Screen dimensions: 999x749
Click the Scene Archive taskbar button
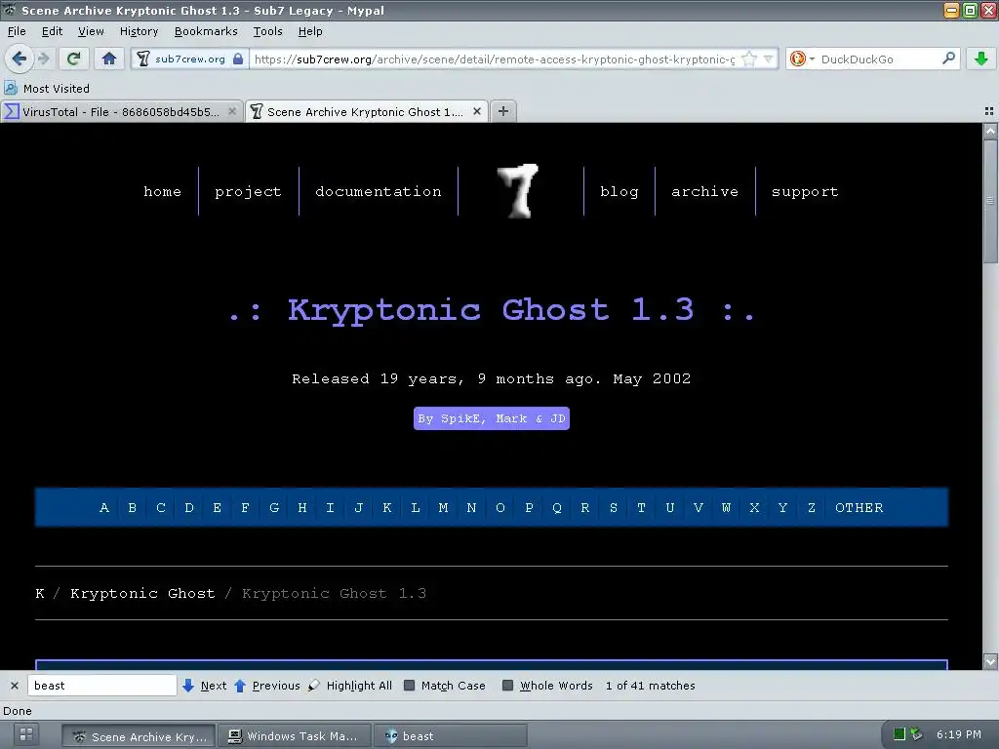(x=139, y=736)
